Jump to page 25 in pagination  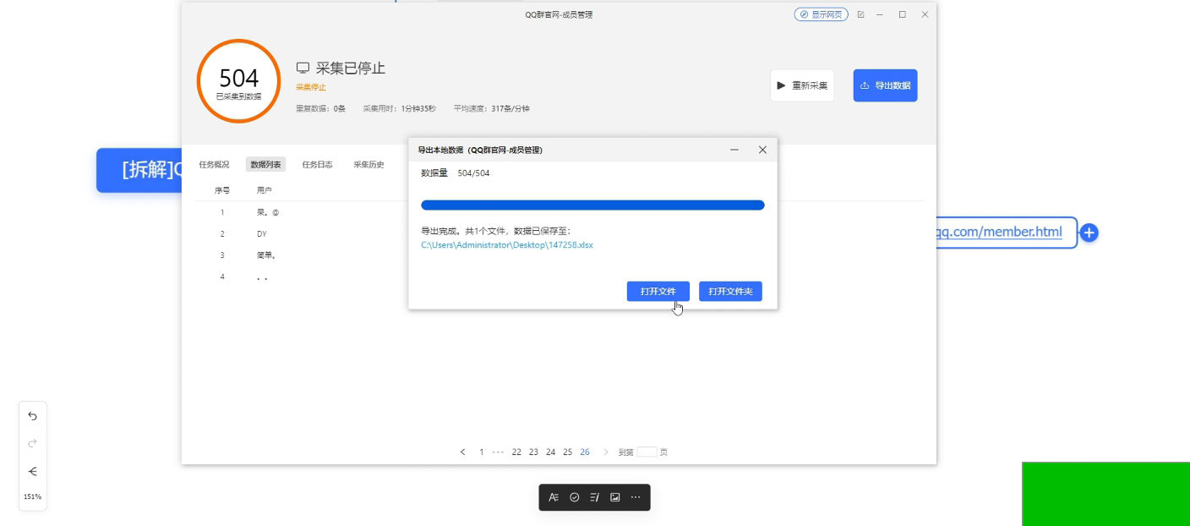pyautogui.click(x=567, y=452)
